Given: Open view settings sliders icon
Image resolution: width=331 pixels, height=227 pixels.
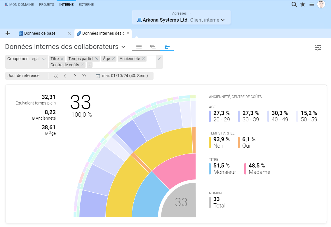Looking at the screenshot, I should [318, 48].
